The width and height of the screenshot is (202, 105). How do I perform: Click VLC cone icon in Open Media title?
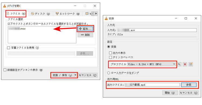click(5, 6)
